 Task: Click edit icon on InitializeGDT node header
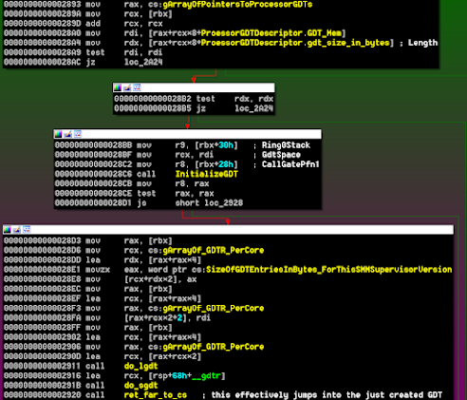(x=68, y=134)
